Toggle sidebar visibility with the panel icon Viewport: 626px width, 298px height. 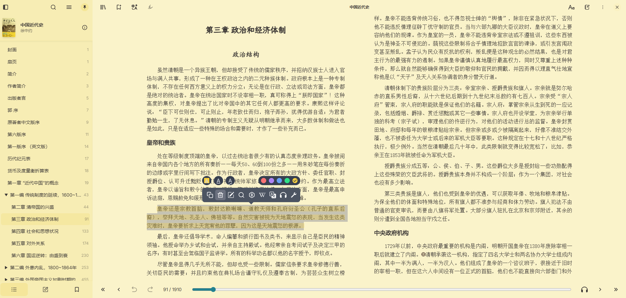click(6, 7)
